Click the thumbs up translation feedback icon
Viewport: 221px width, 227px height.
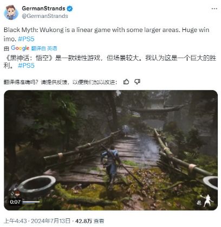click(x=126, y=82)
